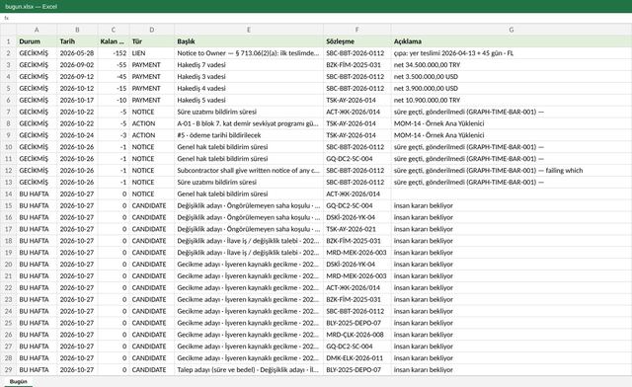Click the Tarih header cell
632x387 pixels.
tap(77, 41)
